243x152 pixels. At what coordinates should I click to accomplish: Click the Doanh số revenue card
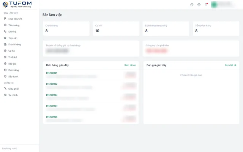click(x=91, y=49)
